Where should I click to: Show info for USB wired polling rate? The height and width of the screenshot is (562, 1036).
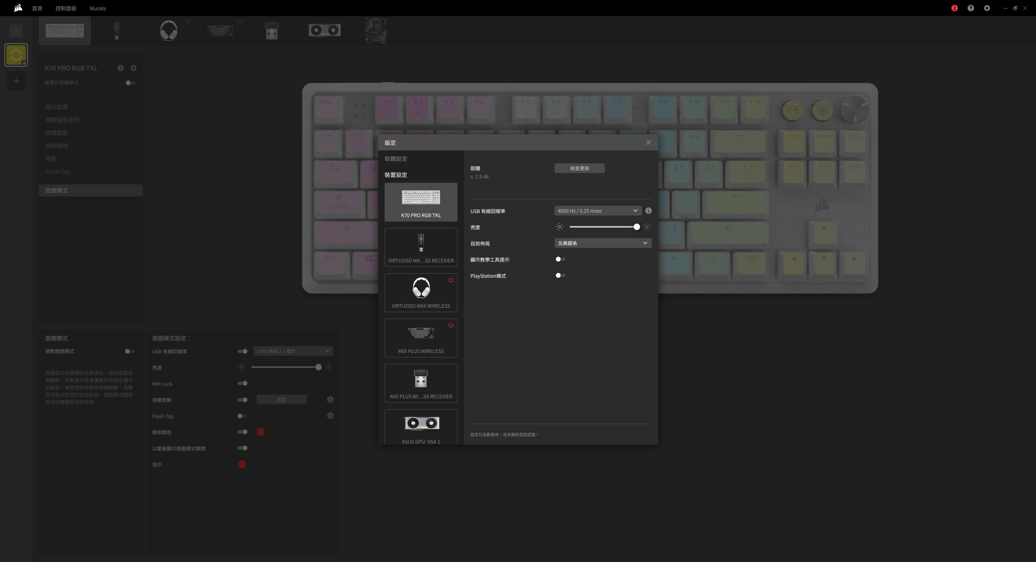click(648, 211)
